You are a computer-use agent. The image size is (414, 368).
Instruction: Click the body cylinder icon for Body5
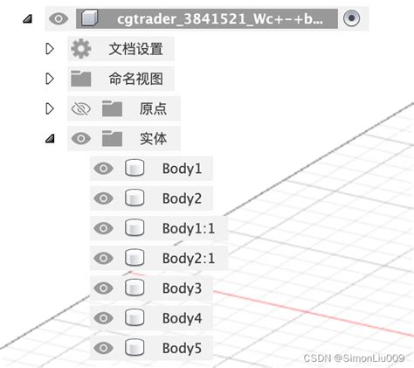pyautogui.click(x=135, y=348)
